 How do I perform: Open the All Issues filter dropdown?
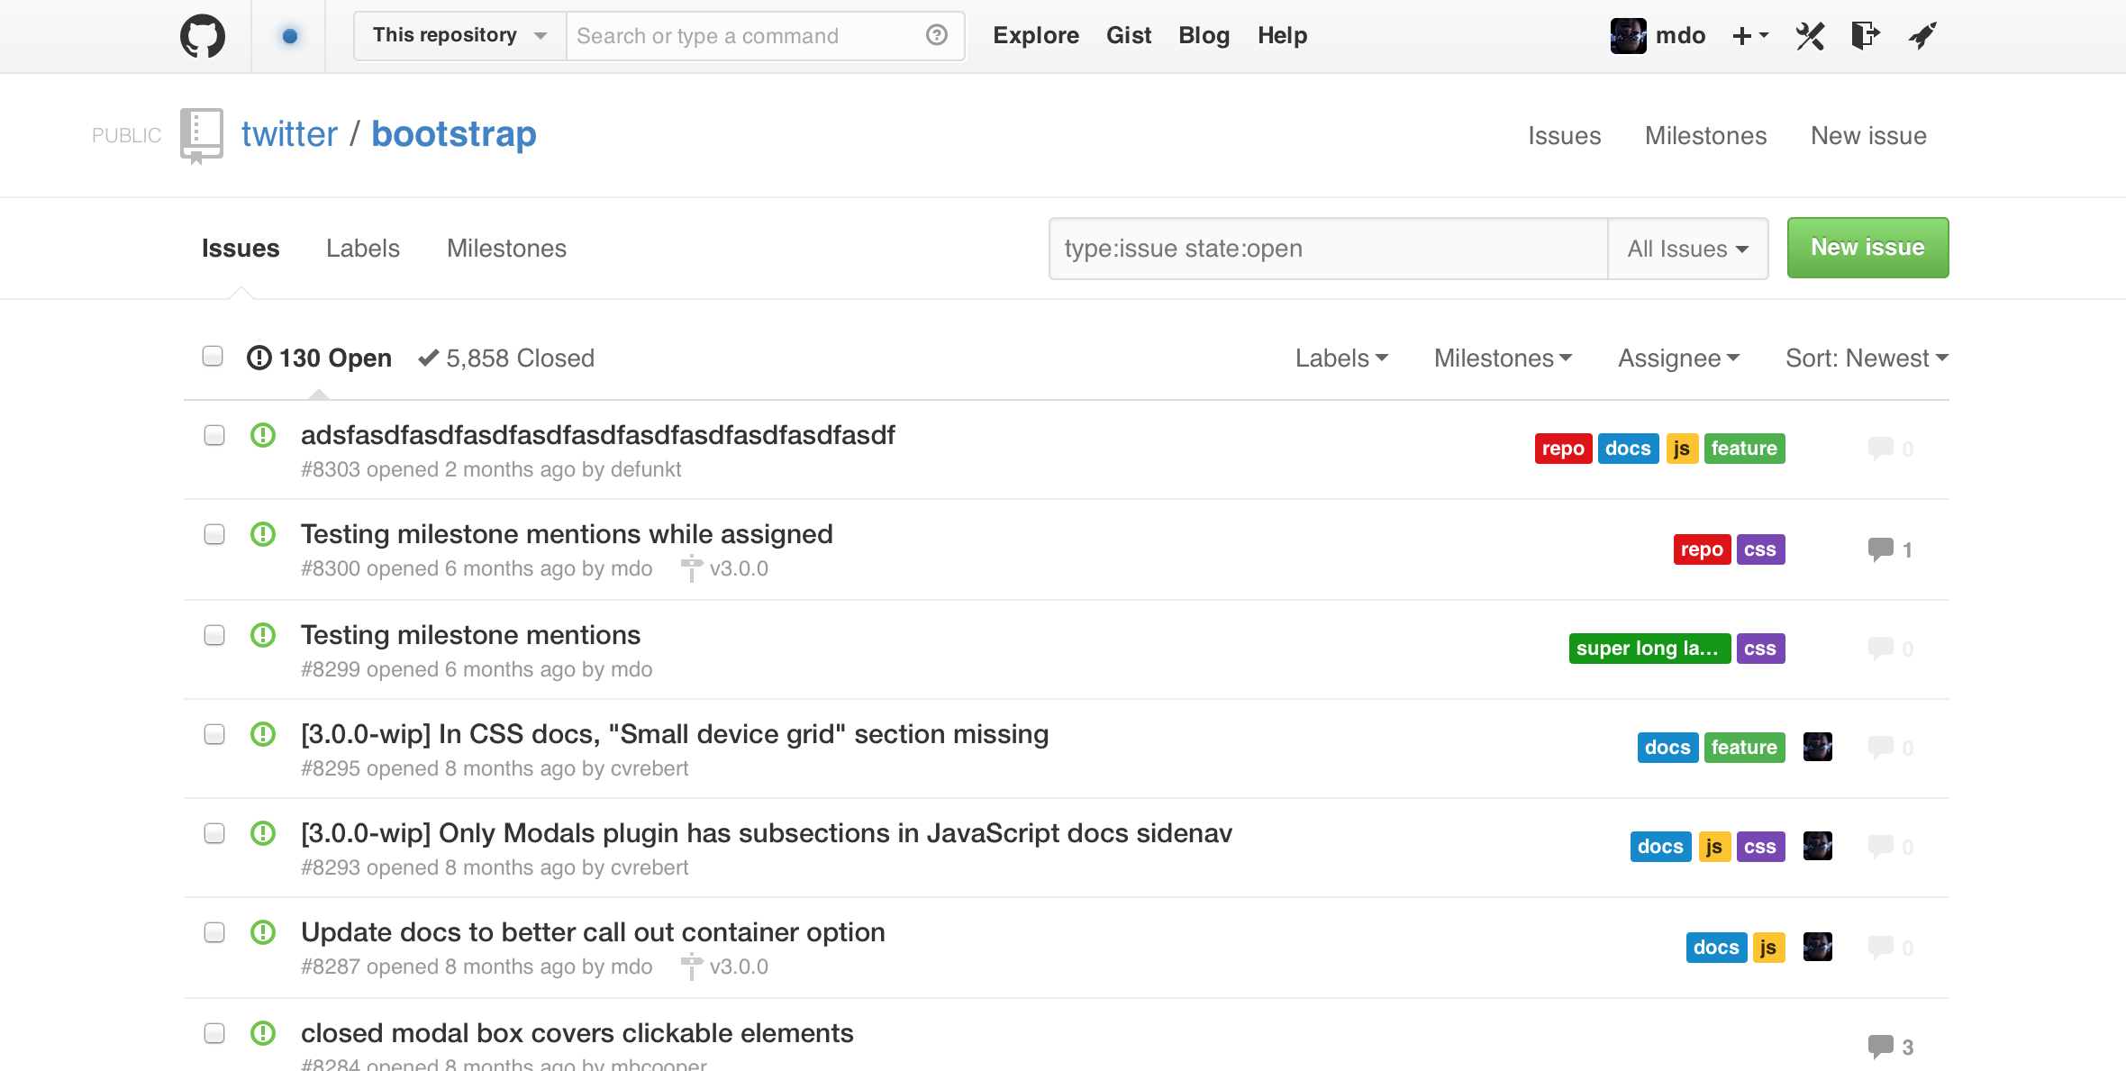coord(1687,249)
